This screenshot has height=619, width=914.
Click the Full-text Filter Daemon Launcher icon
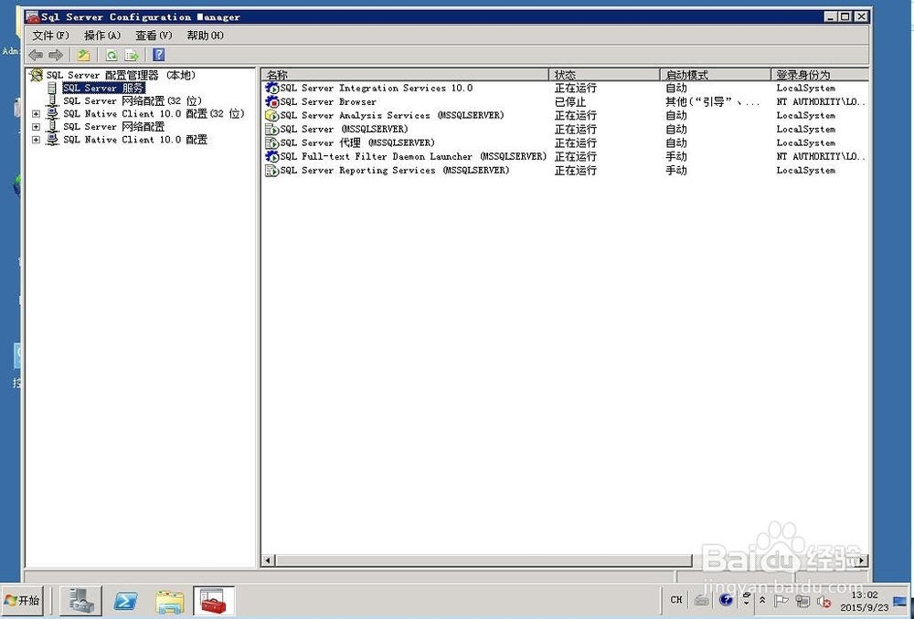pyautogui.click(x=272, y=157)
